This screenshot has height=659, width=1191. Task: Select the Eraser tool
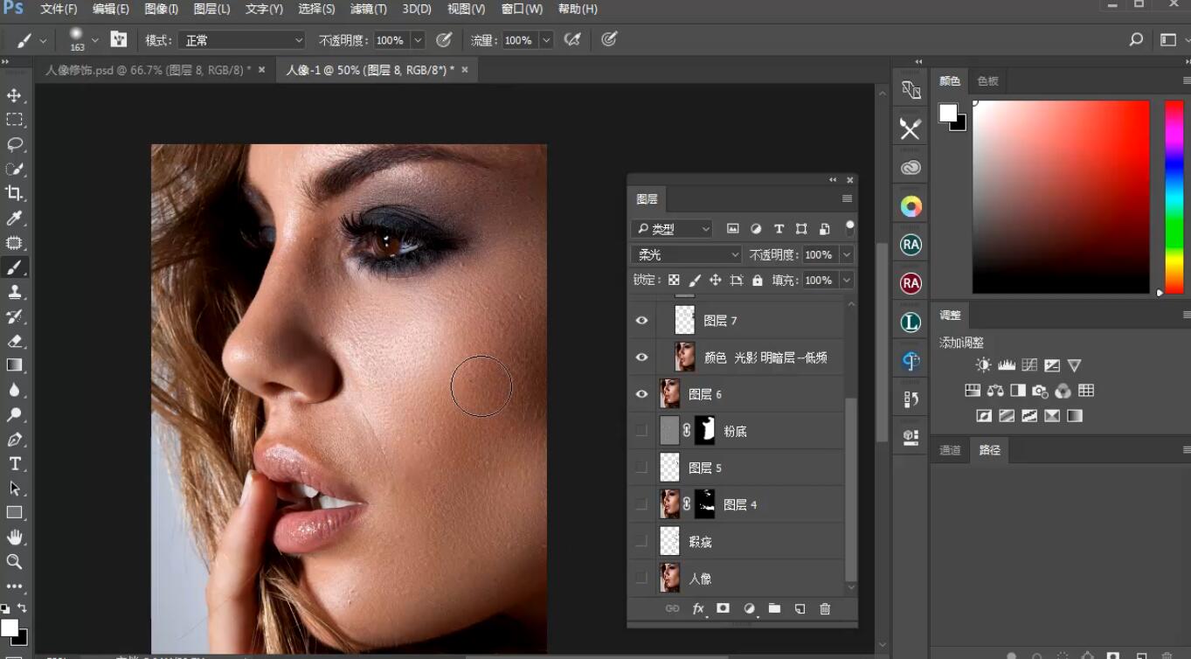point(15,341)
